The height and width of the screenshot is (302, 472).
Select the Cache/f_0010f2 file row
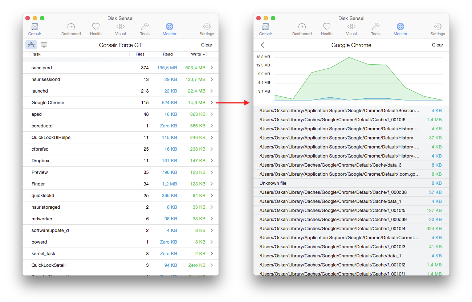click(x=351, y=265)
